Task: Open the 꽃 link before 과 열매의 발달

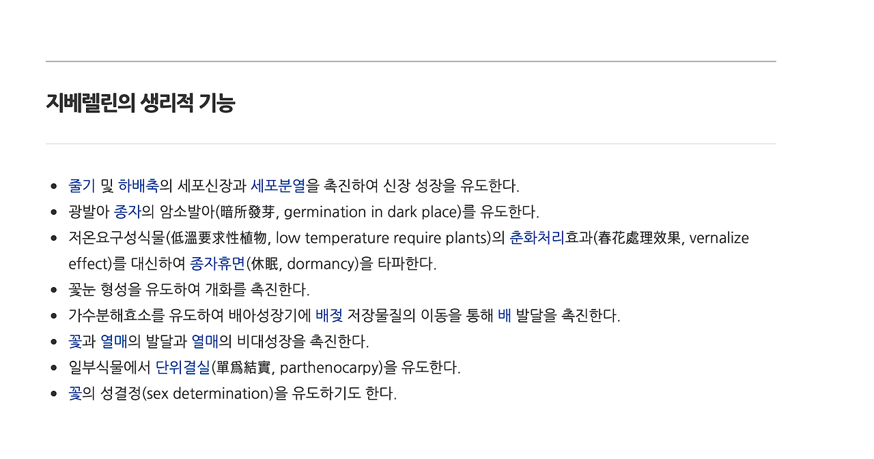Action: click(75, 342)
